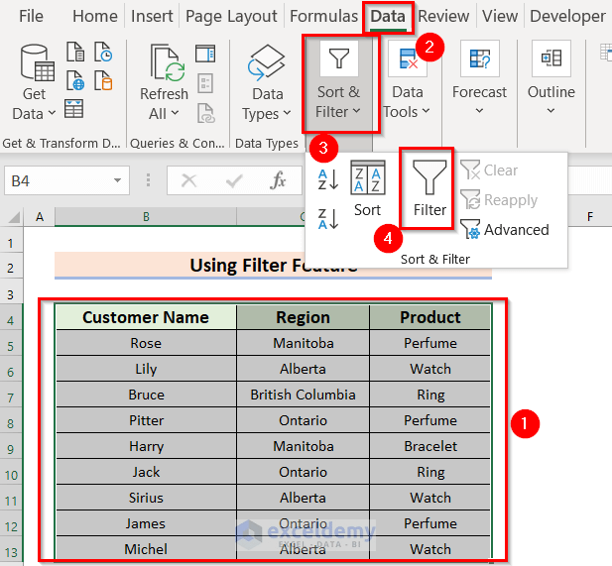Click the Customer Name header cell

click(x=146, y=317)
